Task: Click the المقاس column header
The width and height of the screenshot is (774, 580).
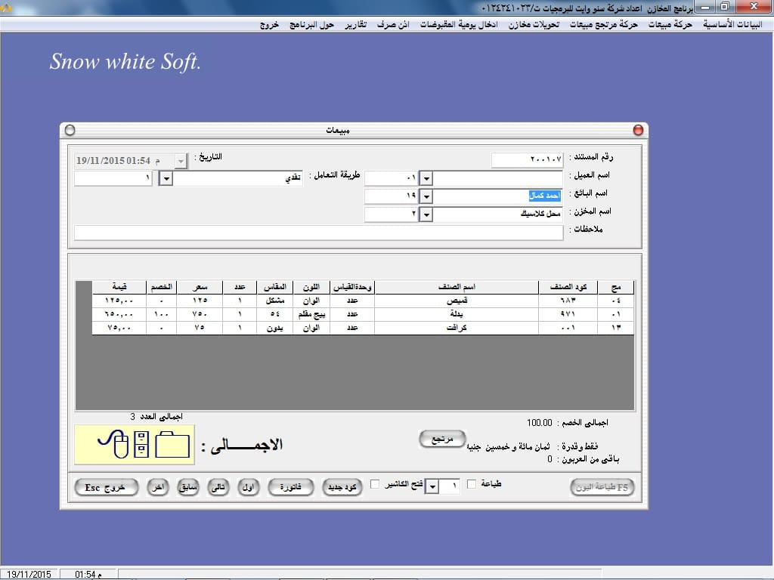Action: [275, 287]
